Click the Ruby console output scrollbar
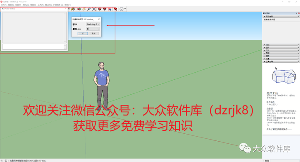This screenshot has width=300, height=162. tap(65, 28)
